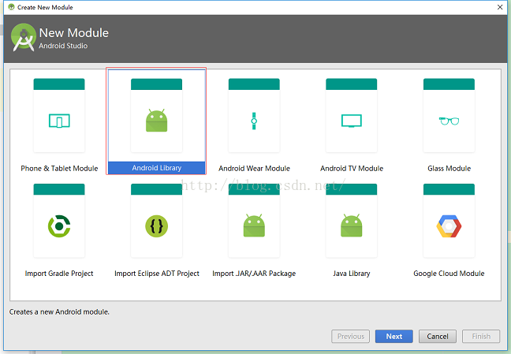The height and width of the screenshot is (354, 511).
Task: Choose the Google Cloud Module hexagon icon
Action: [449, 226]
